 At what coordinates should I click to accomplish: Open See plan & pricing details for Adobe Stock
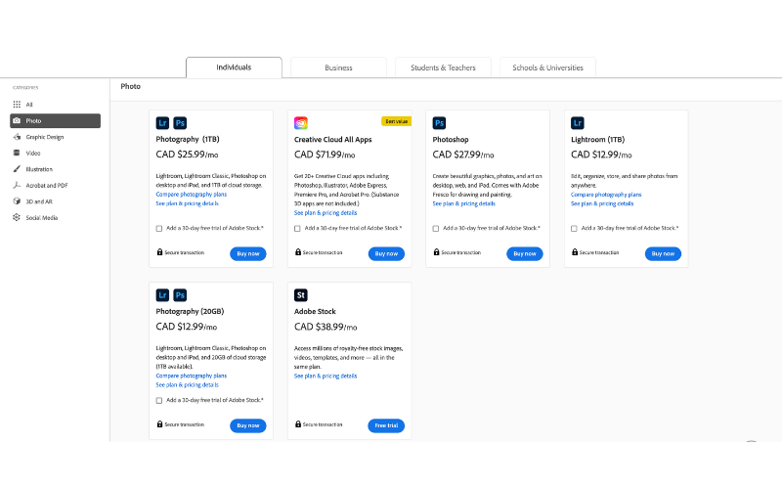pyautogui.click(x=326, y=376)
